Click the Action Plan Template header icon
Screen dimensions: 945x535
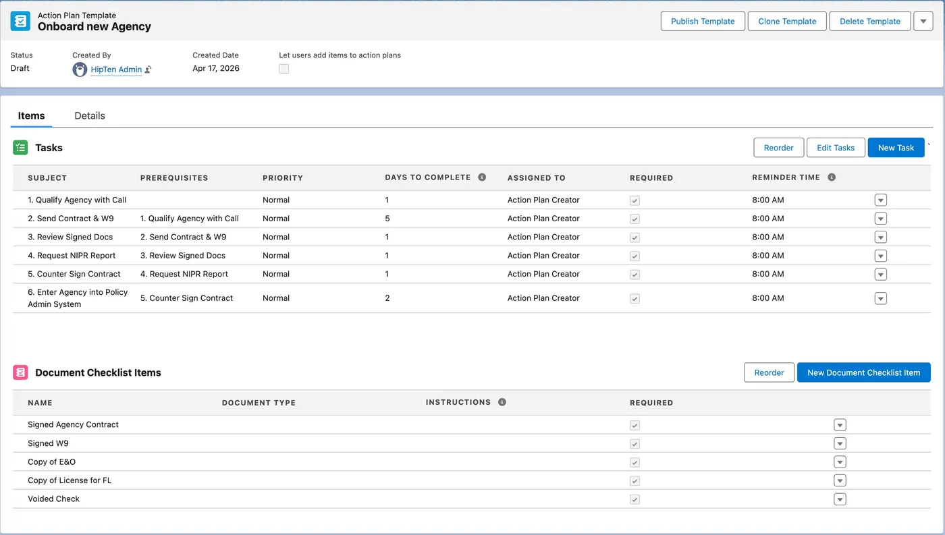(x=20, y=21)
